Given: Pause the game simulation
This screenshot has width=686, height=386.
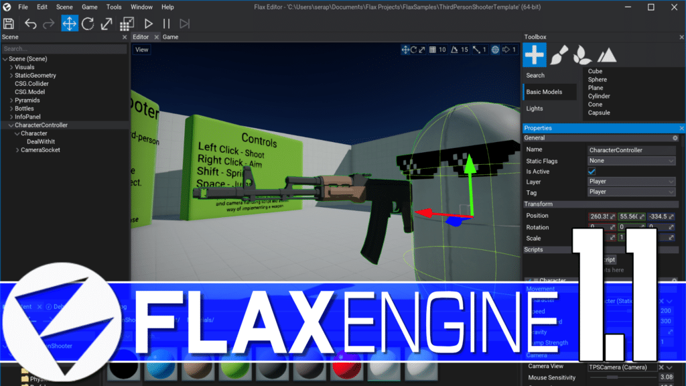Looking at the screenshot, I should [x=166, y=23].
